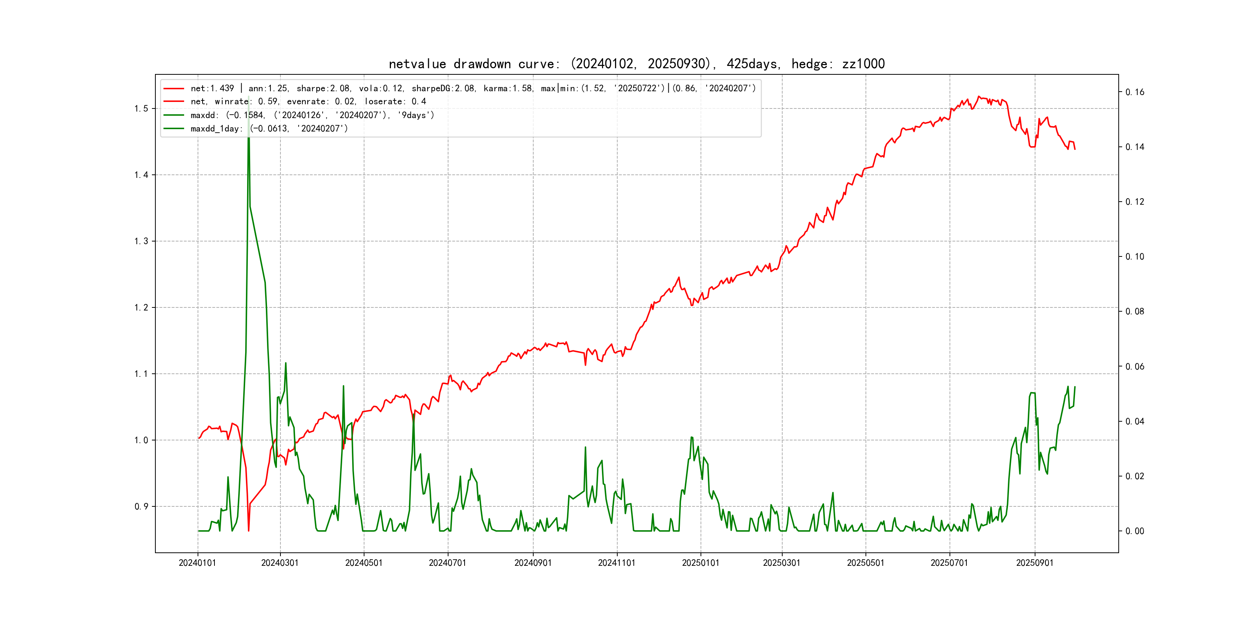Screen dimensions: 1243x621
Task: Click the maxdd_1day legend text
Action: tap(269, 129)
